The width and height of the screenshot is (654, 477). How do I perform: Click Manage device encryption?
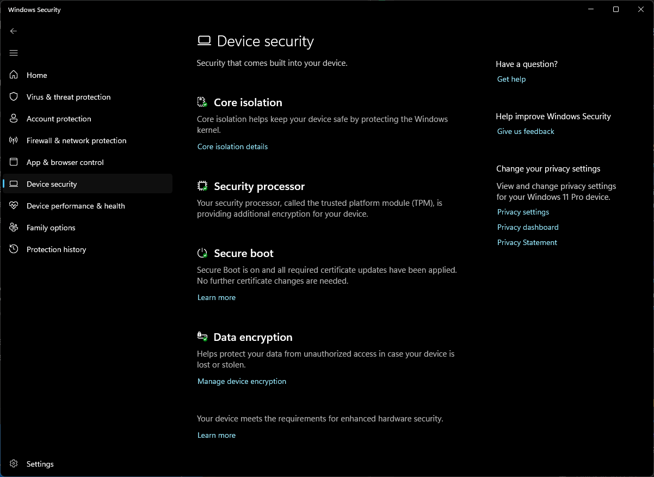[x=242, y=381]
